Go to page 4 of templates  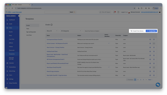(x=143, y=80)
